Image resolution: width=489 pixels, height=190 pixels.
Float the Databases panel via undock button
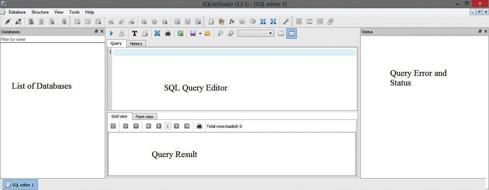[96, 31]
